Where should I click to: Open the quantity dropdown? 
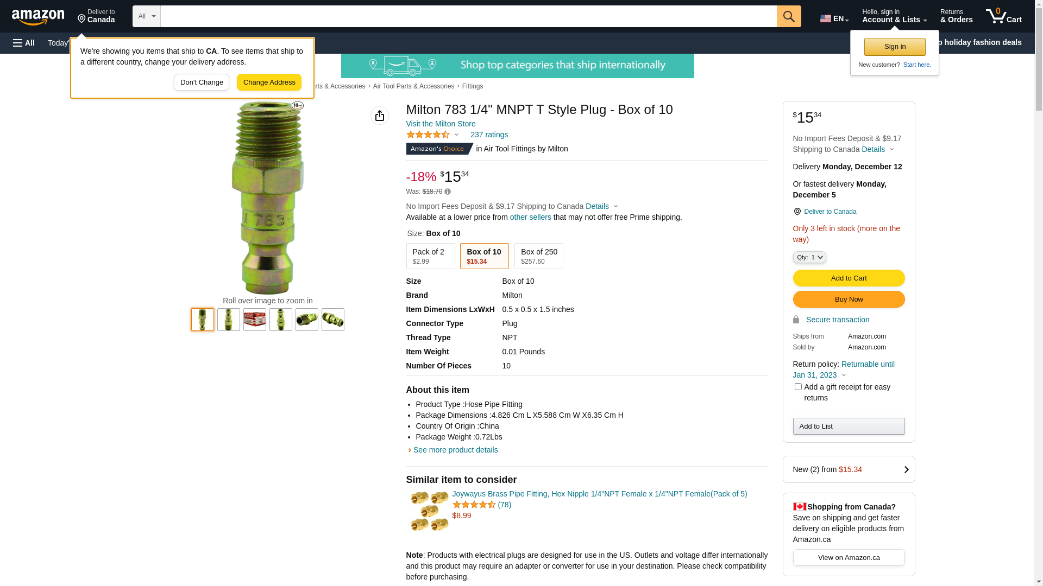point(809,257)
